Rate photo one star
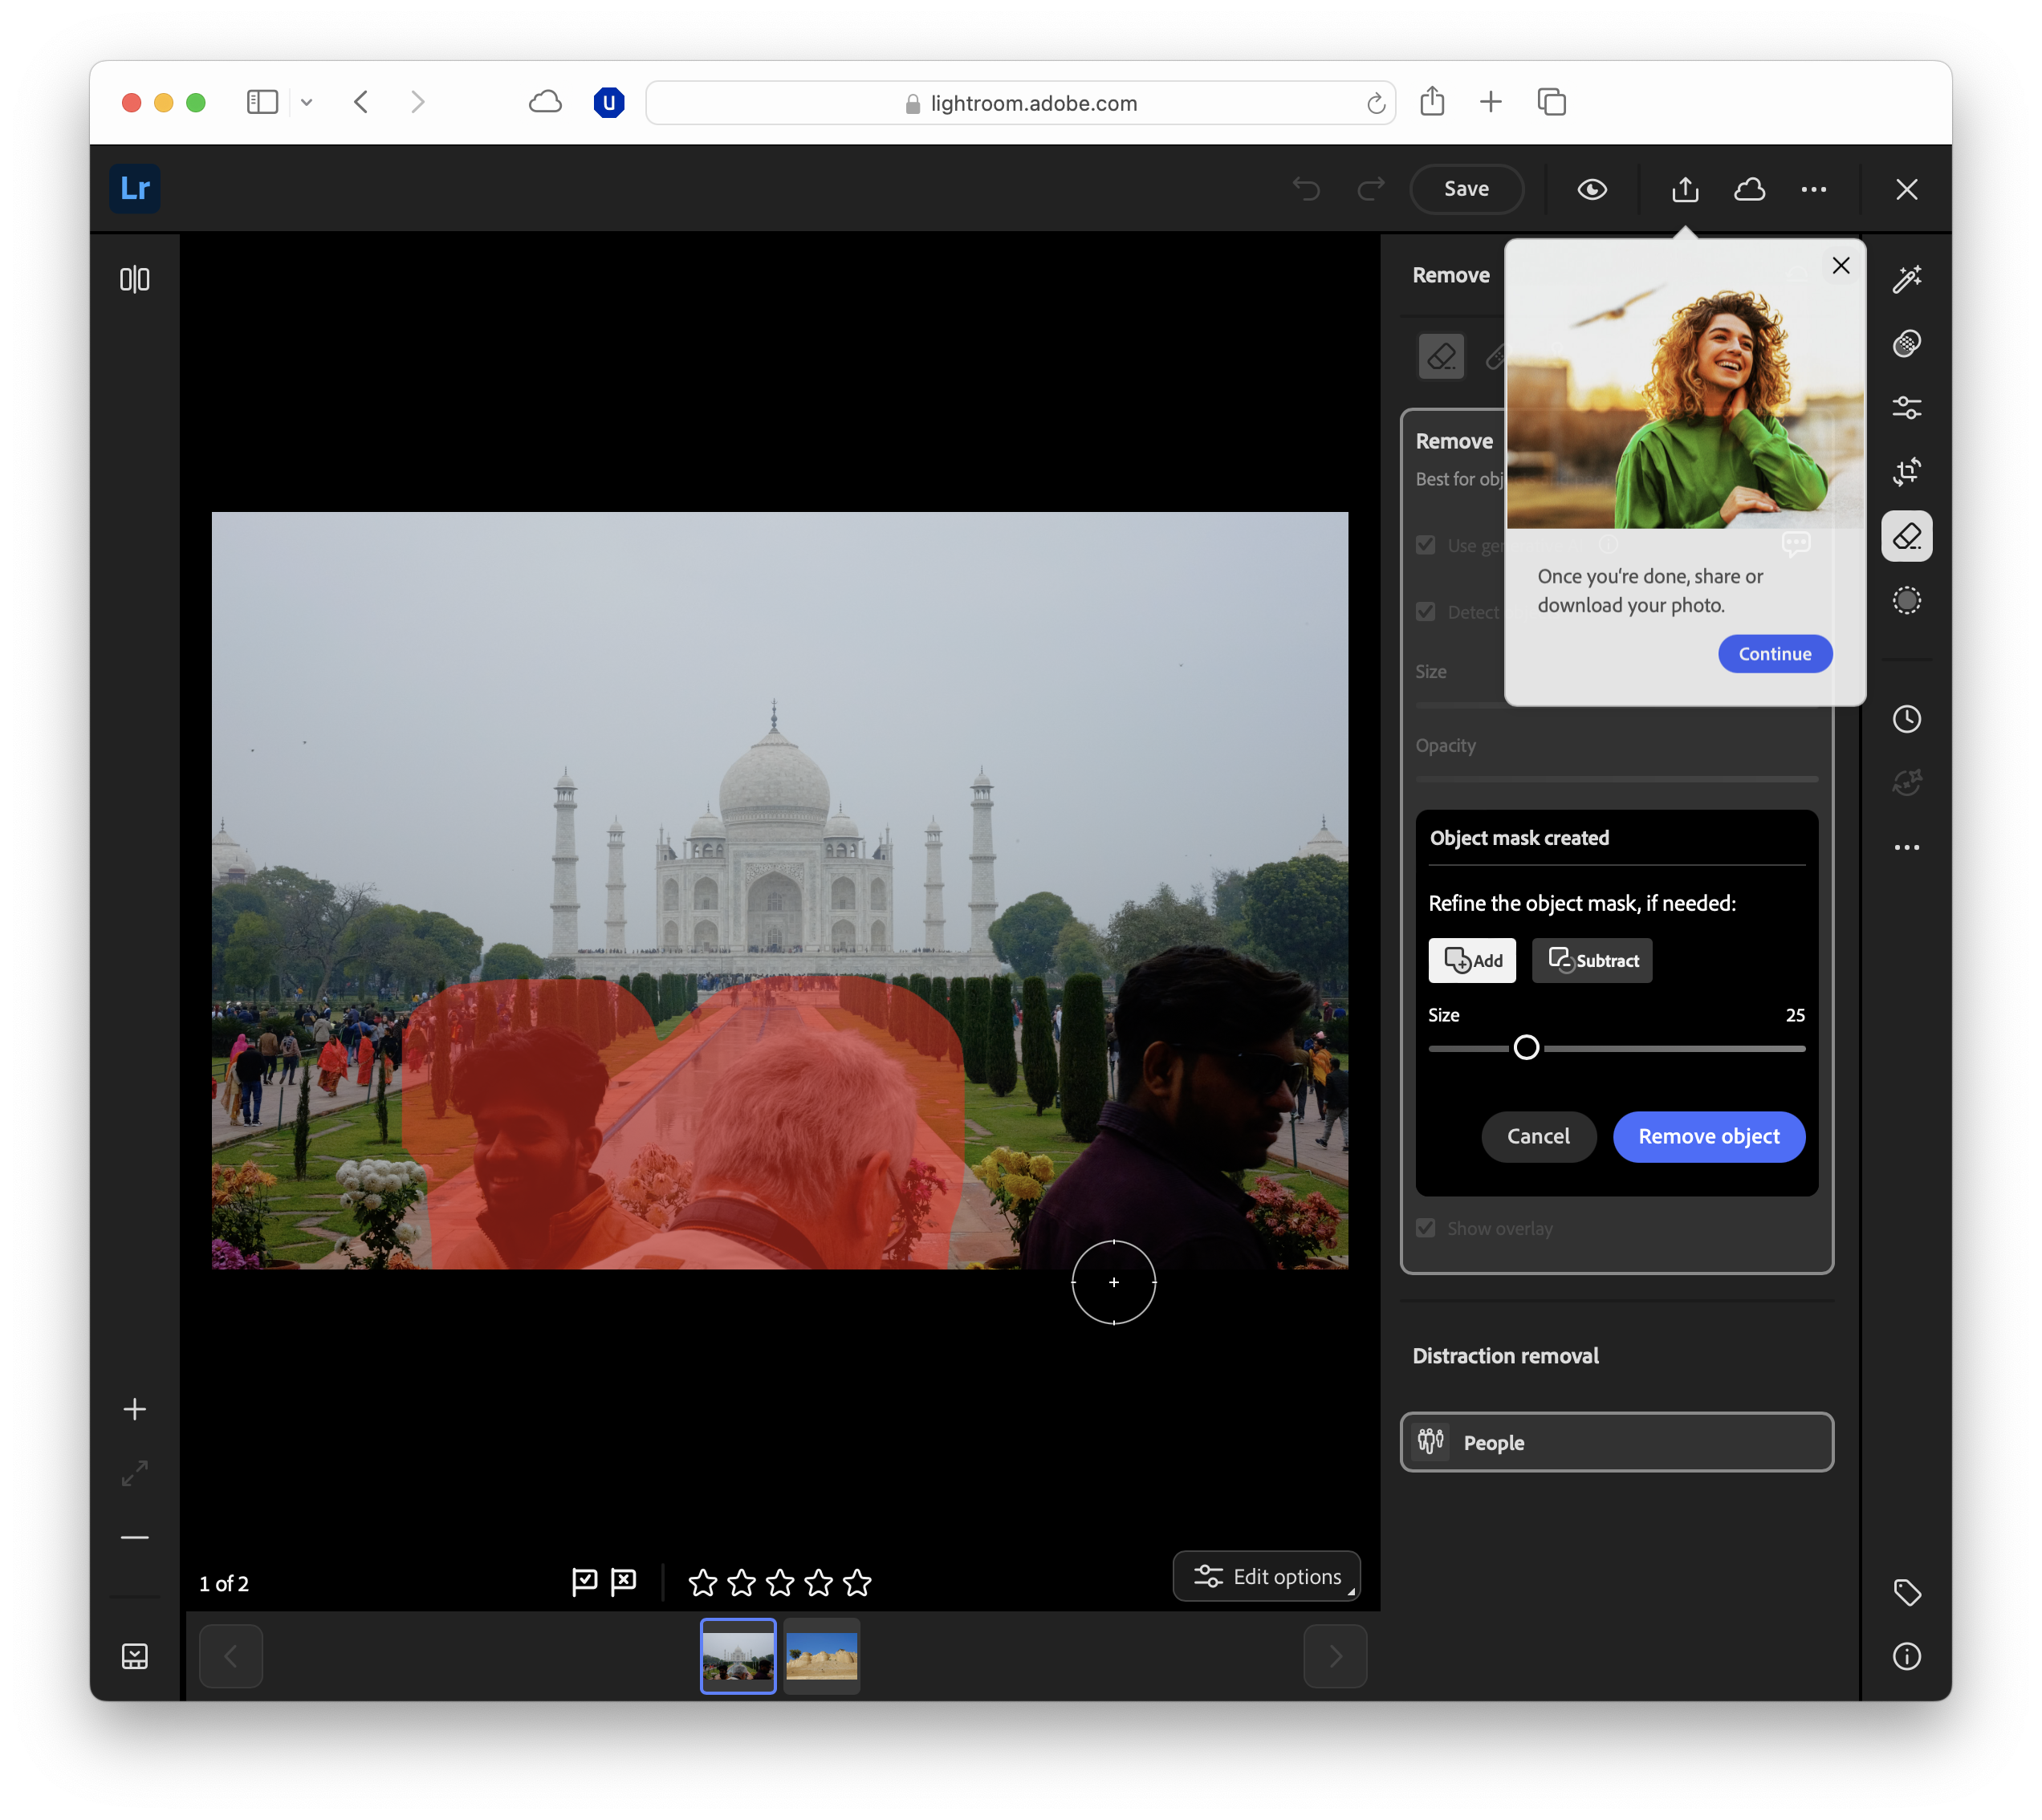Viewport: 2042px width, 1820px height. (703, 1582)
